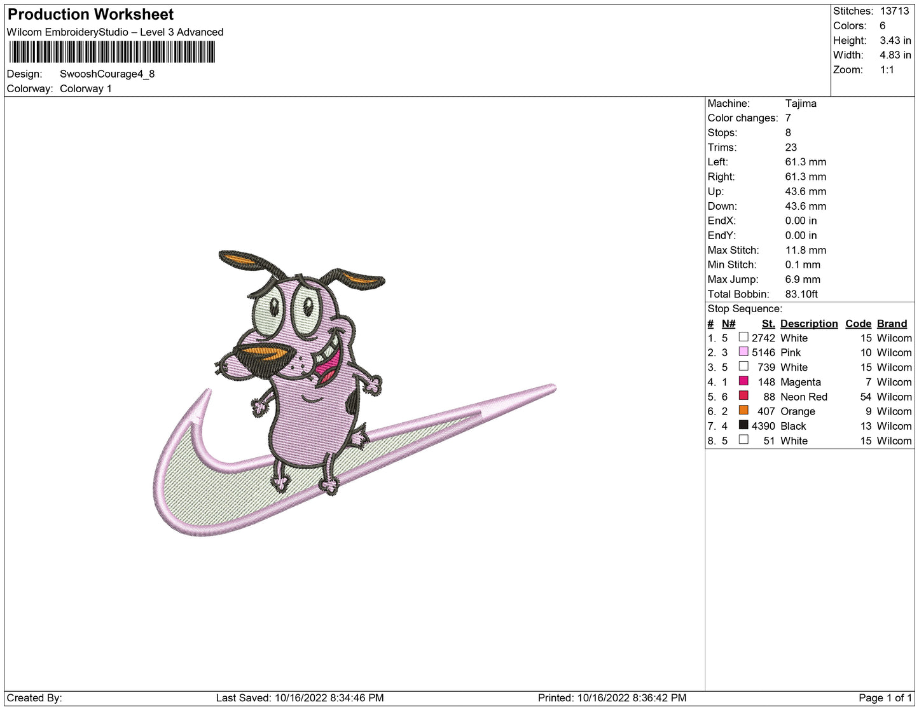Click the "Stop Sequence:" heading
Image resolution: width=919 pixels, height=707 pixels.
tap(745, 308)
